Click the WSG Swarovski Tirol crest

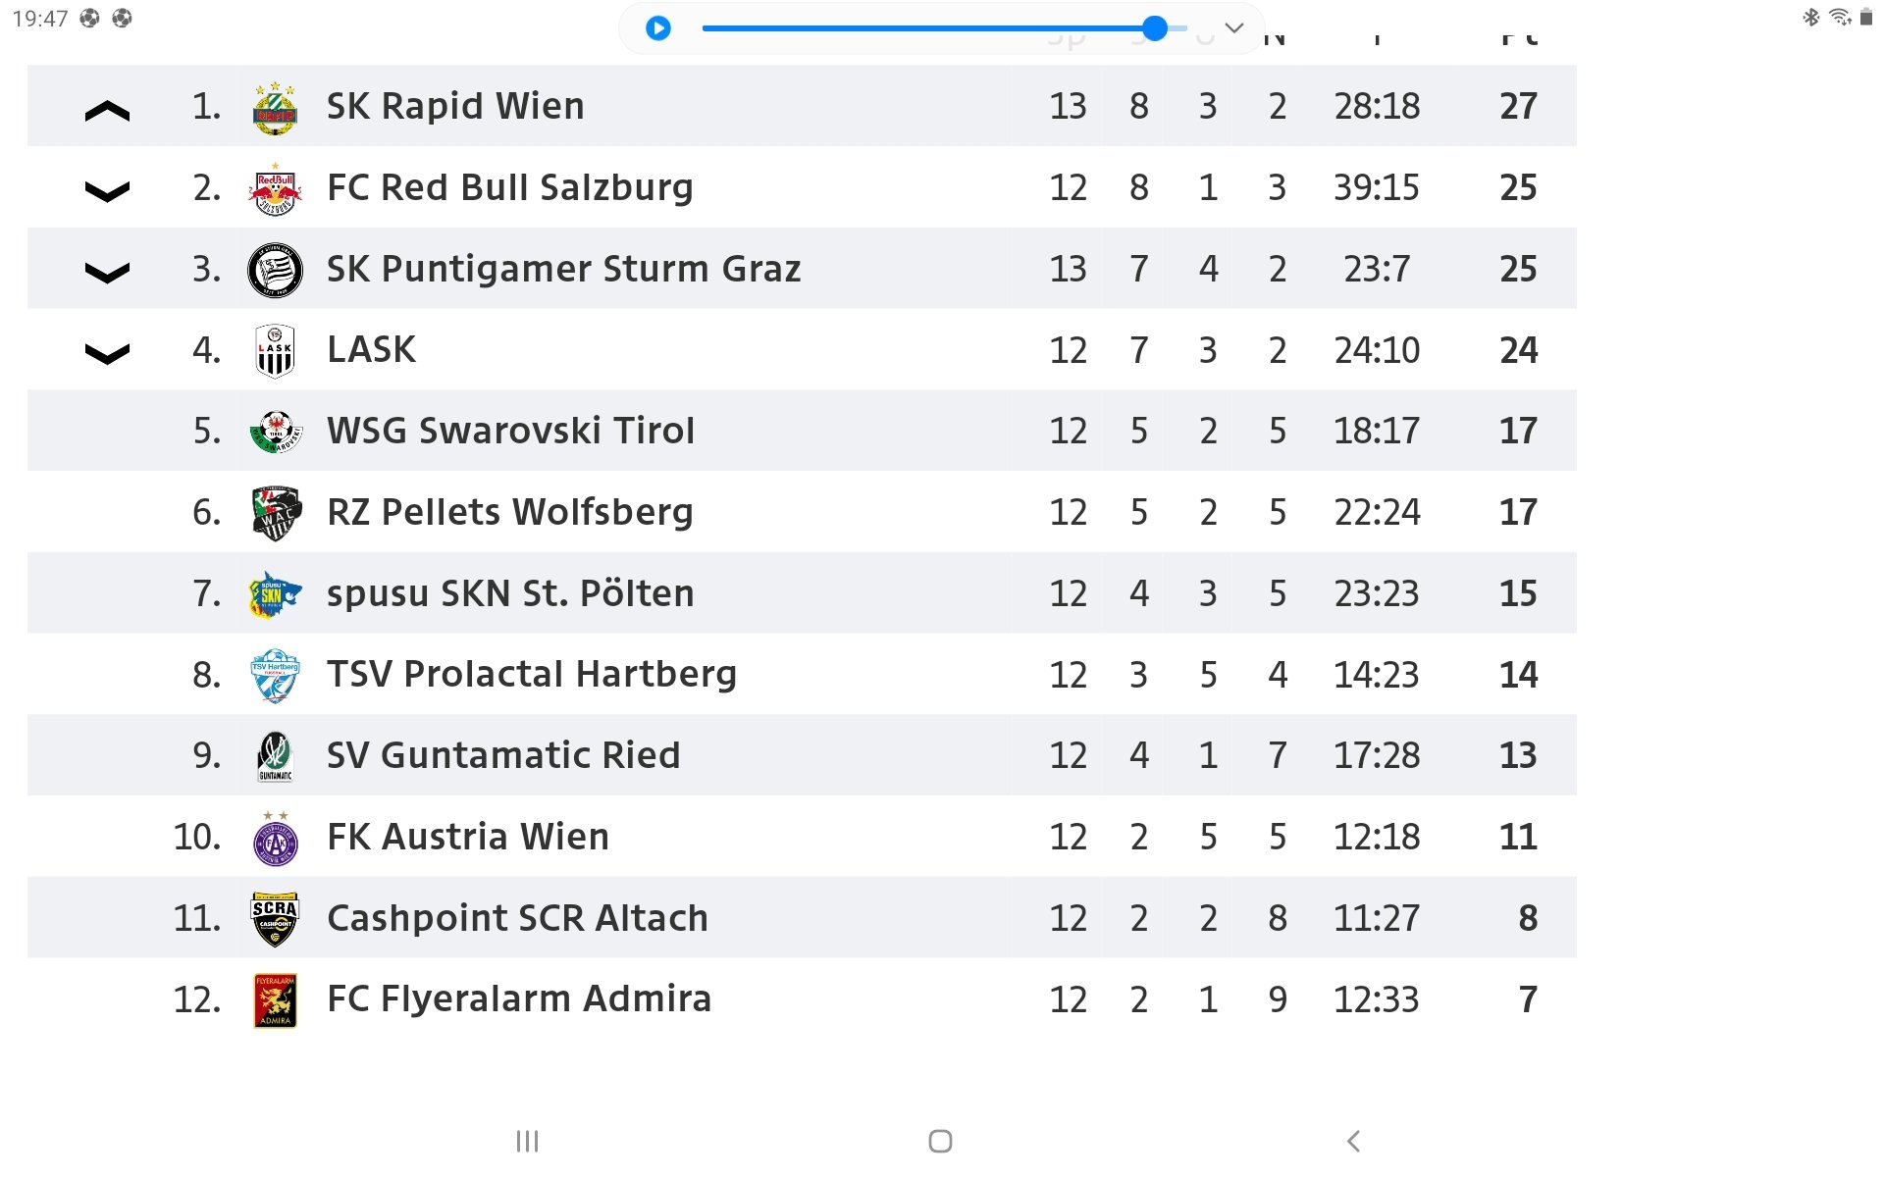275,432
